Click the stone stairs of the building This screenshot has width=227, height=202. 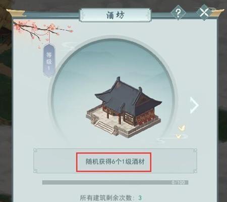pos(104,127)
